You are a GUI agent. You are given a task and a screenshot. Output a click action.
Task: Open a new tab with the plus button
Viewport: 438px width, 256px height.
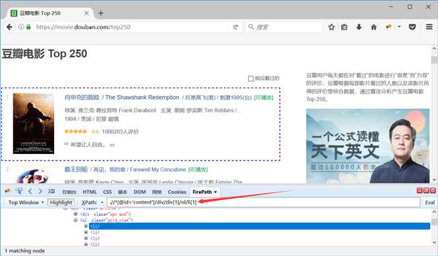coord(101,13)
